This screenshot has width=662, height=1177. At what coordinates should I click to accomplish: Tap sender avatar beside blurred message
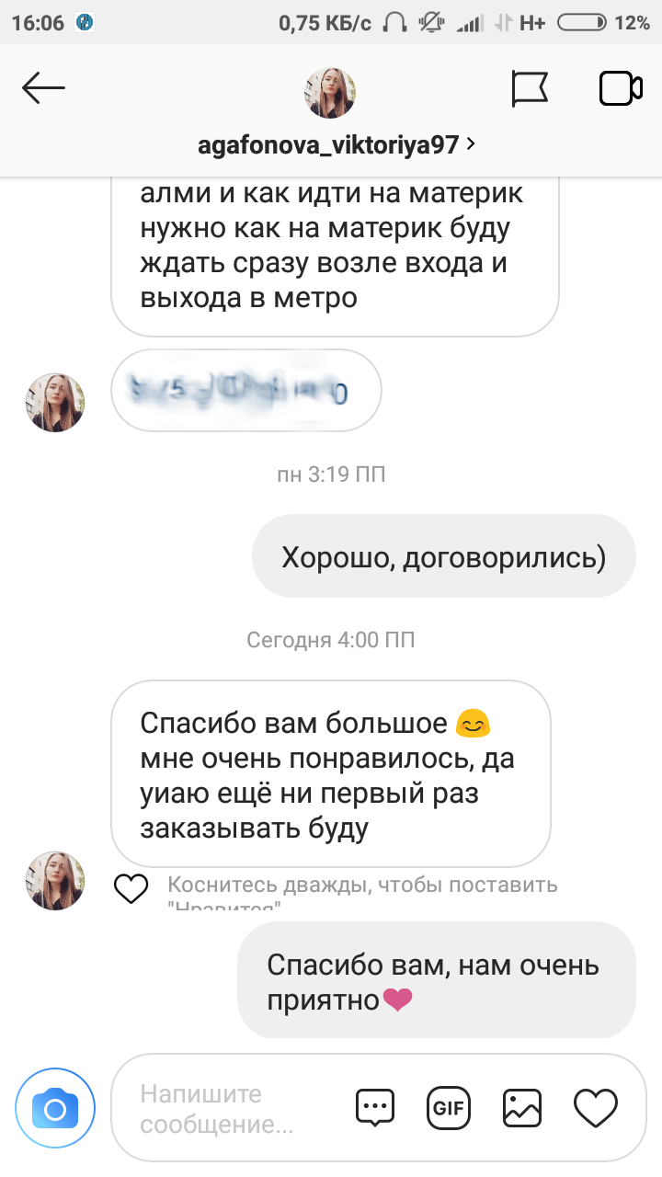[x=55, y=402]
